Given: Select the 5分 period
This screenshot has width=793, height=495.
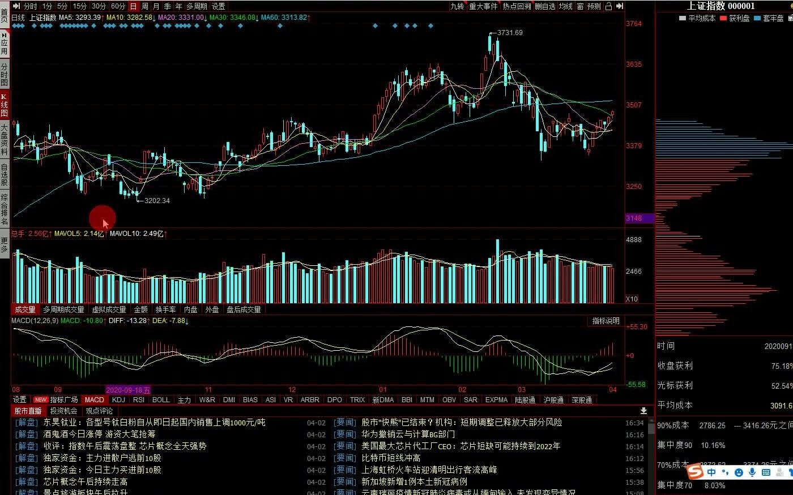Looking at the screenshot, I should pyautogui.click(x=62, y=6).
